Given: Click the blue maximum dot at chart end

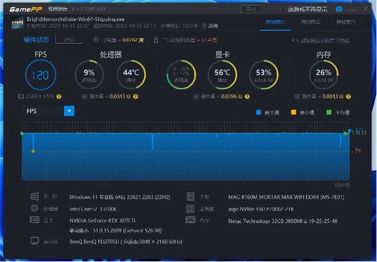Looking at the screenshot, I should [349, 131].
